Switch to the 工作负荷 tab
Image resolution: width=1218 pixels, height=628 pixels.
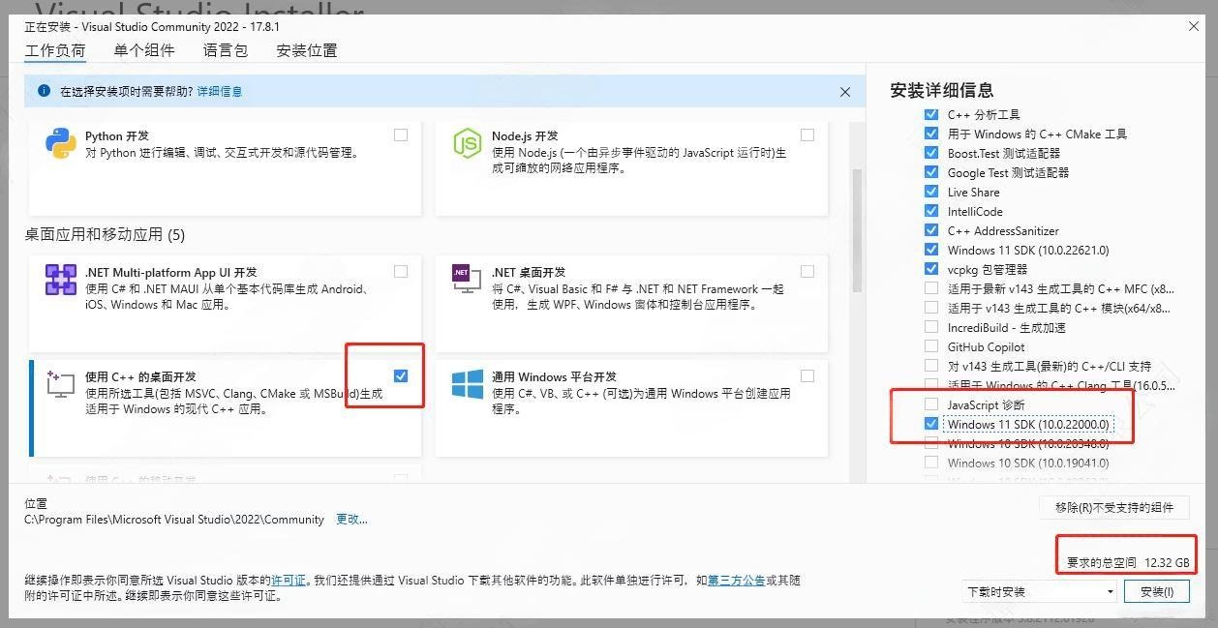click(55, 50)
